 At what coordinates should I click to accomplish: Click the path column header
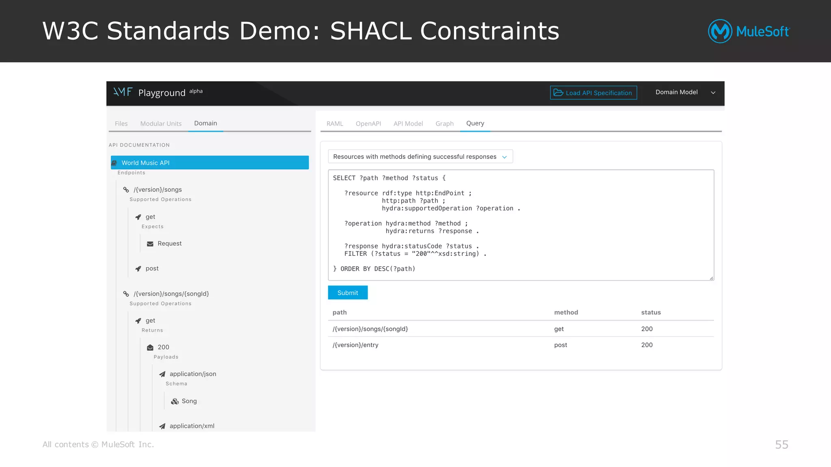point(340,313)
